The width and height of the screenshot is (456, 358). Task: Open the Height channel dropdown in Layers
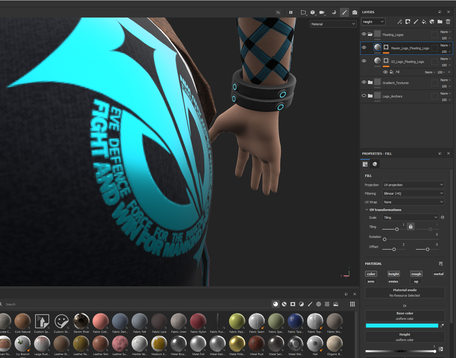[373, 22]
